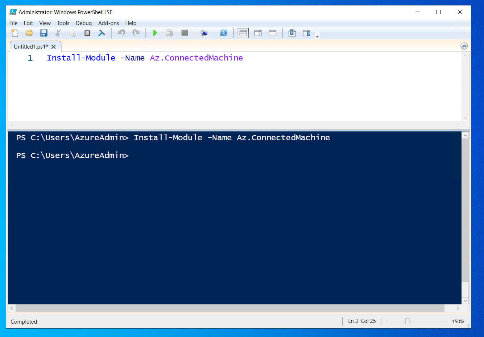Show script pane maximized layout
Screen dimensions: 484x337
point(273,33)
